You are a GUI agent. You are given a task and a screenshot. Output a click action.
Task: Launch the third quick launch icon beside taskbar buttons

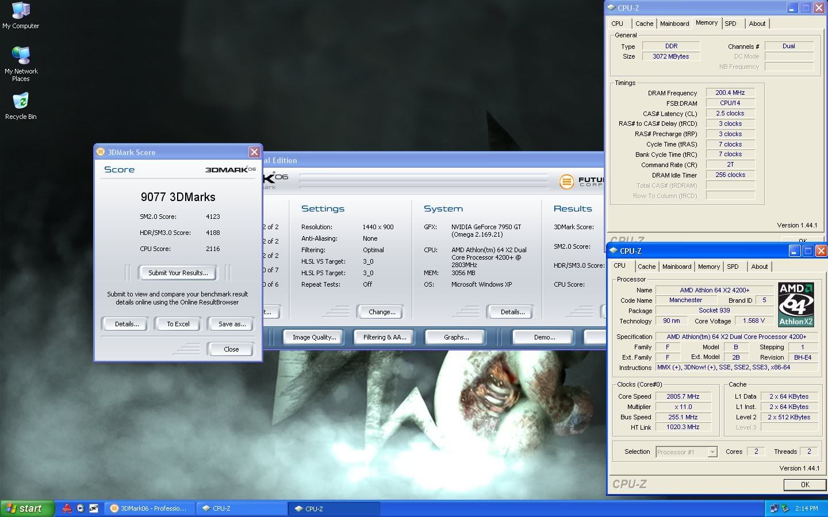[94, 508]
